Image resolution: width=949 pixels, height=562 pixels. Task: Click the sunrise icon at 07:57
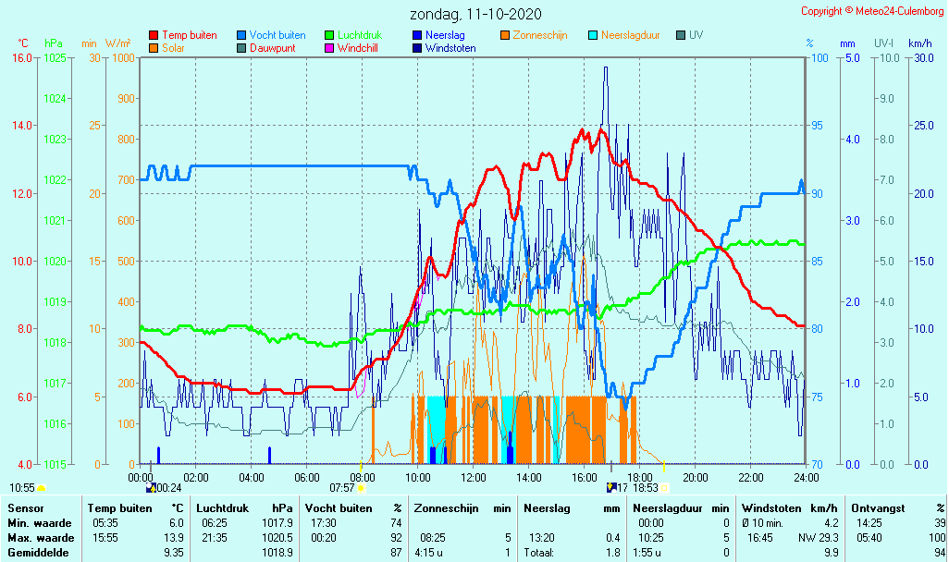coord(361,487)
